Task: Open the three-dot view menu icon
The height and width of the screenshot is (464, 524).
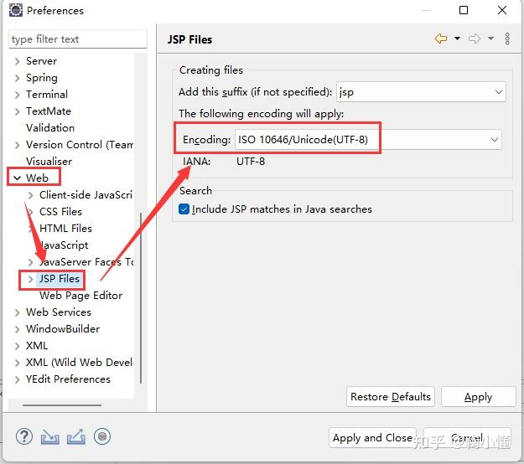Action: pos(506,39)
